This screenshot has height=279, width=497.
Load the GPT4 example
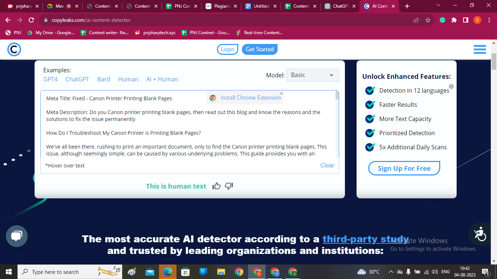point(51,79)
